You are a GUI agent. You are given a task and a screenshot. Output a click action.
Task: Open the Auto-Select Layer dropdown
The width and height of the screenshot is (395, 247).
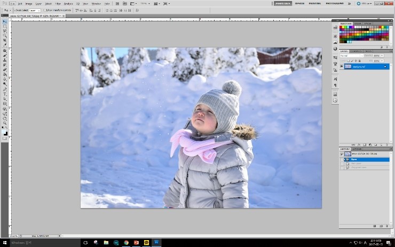click(35, 10)
